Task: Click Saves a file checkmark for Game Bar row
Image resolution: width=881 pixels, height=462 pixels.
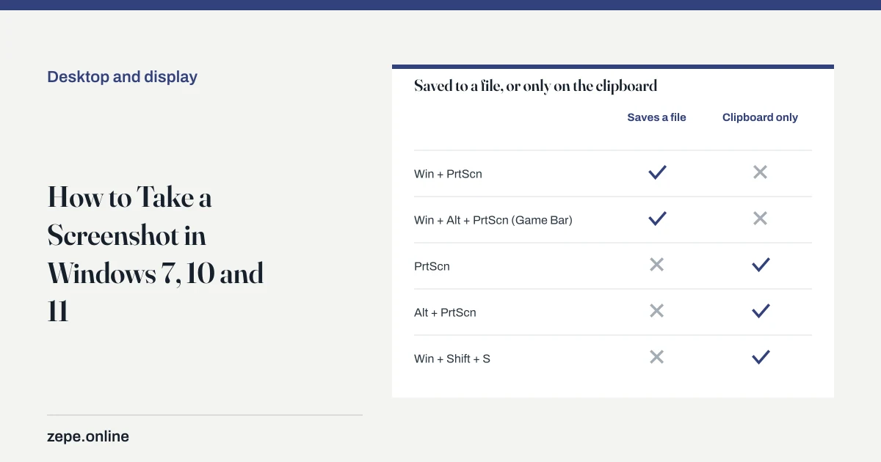Action: (x=657, y=219)
